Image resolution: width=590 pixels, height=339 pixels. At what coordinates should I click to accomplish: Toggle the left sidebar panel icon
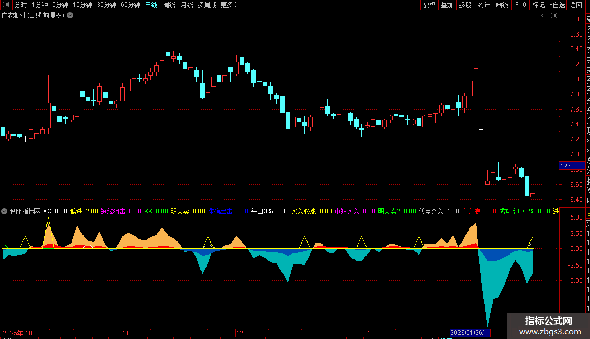(6, 5)
